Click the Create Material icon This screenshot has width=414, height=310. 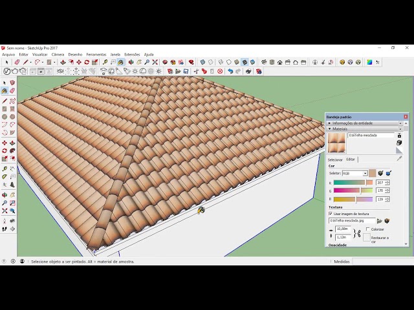[x=399, y=143]
